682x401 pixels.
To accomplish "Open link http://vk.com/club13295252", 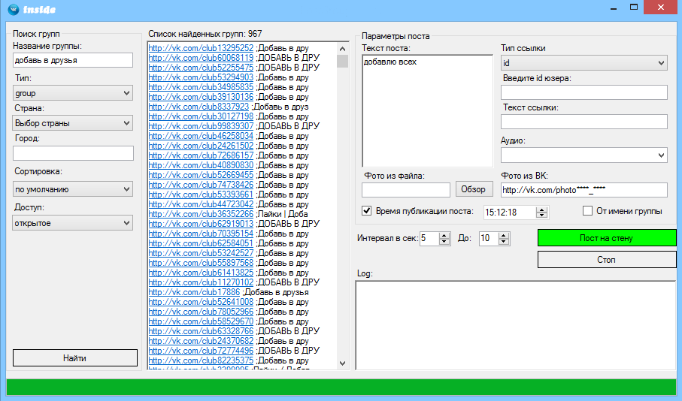I will point(201,48).
